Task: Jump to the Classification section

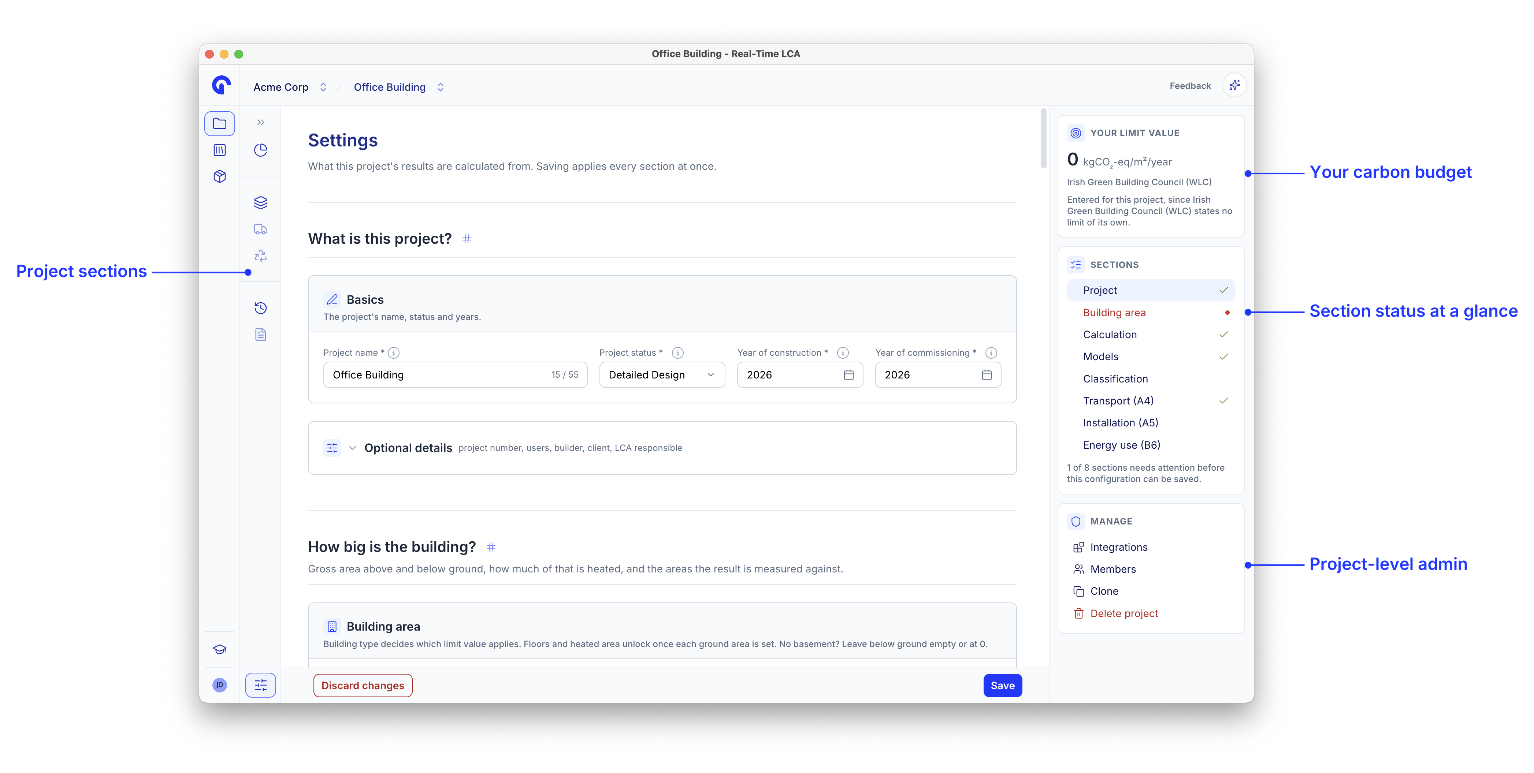Action: pos(1151,378)
